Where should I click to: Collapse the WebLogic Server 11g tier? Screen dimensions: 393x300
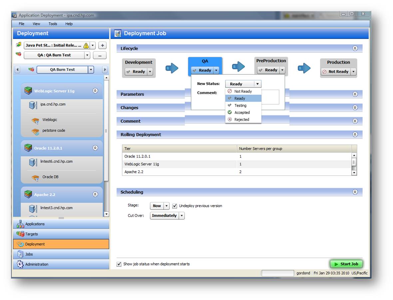[95, 91]
